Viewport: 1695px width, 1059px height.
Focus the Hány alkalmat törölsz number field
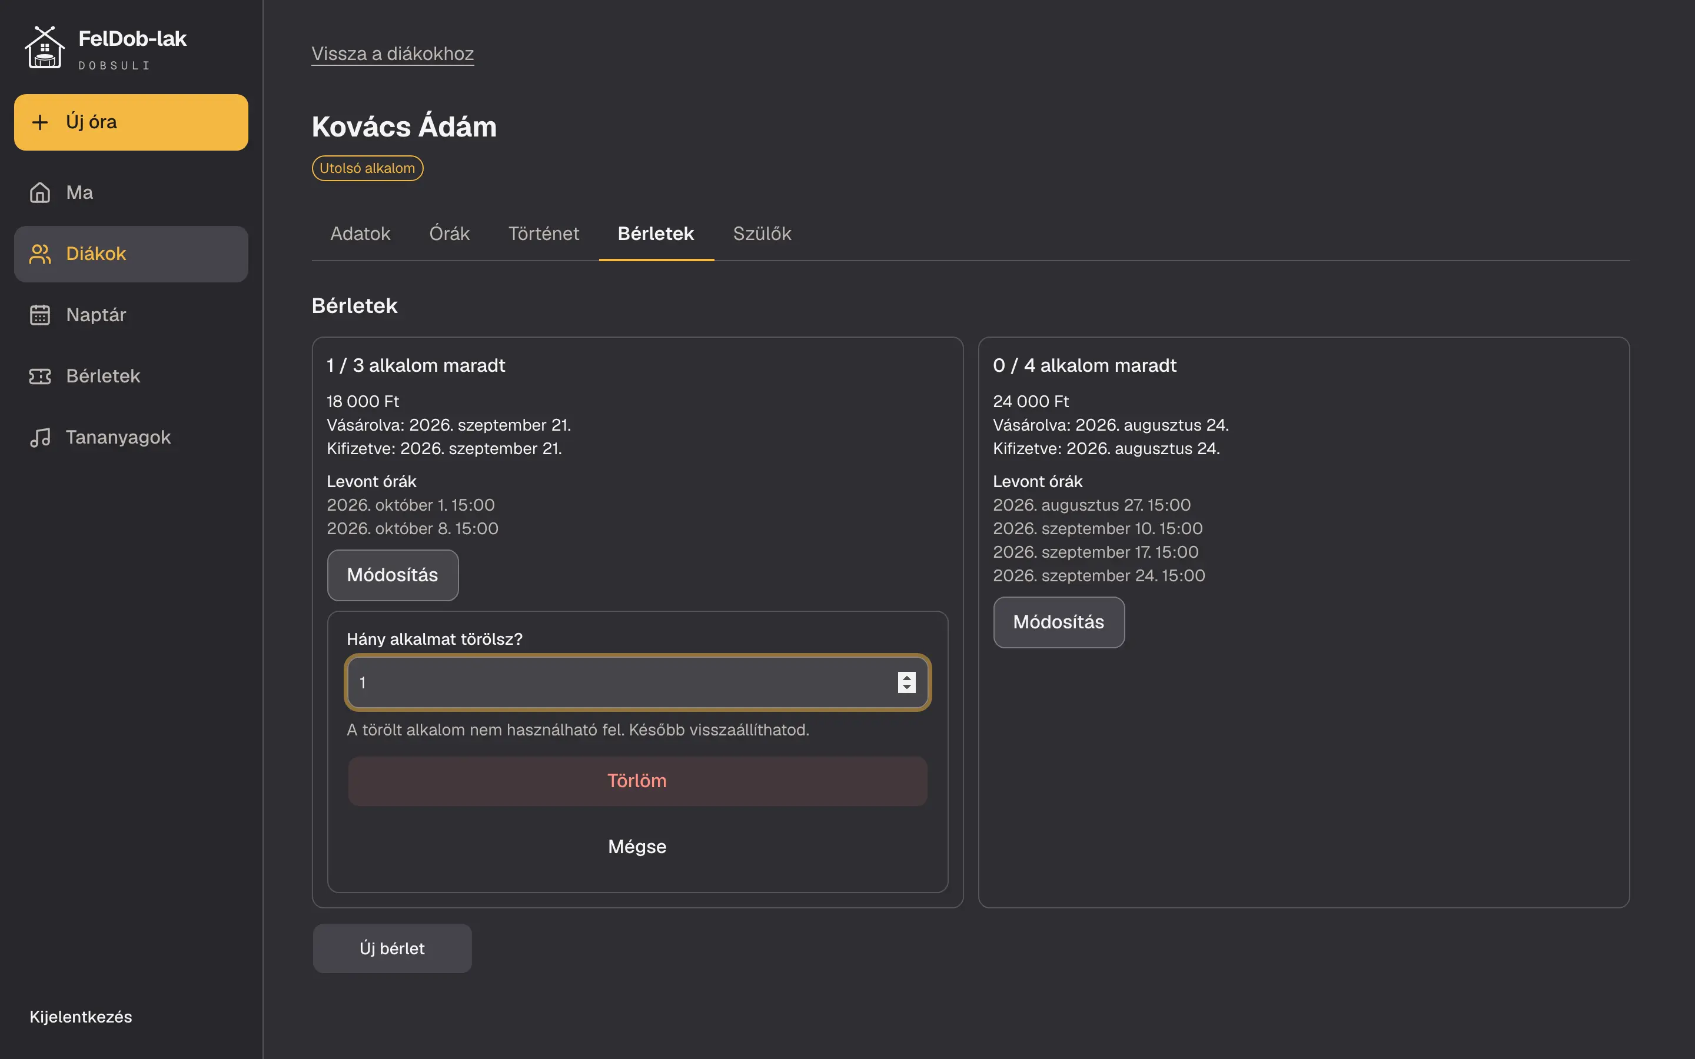637,682
